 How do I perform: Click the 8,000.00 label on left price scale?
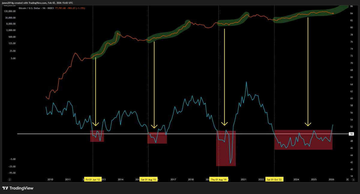11,24
